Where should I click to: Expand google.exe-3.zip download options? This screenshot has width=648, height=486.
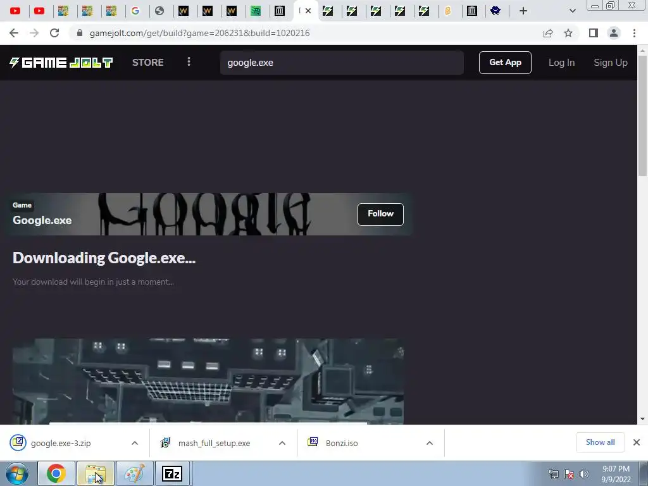pyautogui.click(x=135, y=443)
